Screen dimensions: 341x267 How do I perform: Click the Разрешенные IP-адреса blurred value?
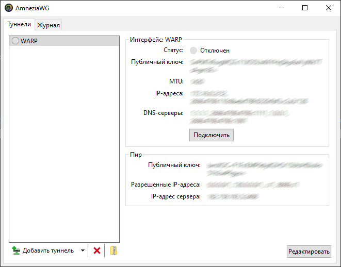click(x=253, y=185)
